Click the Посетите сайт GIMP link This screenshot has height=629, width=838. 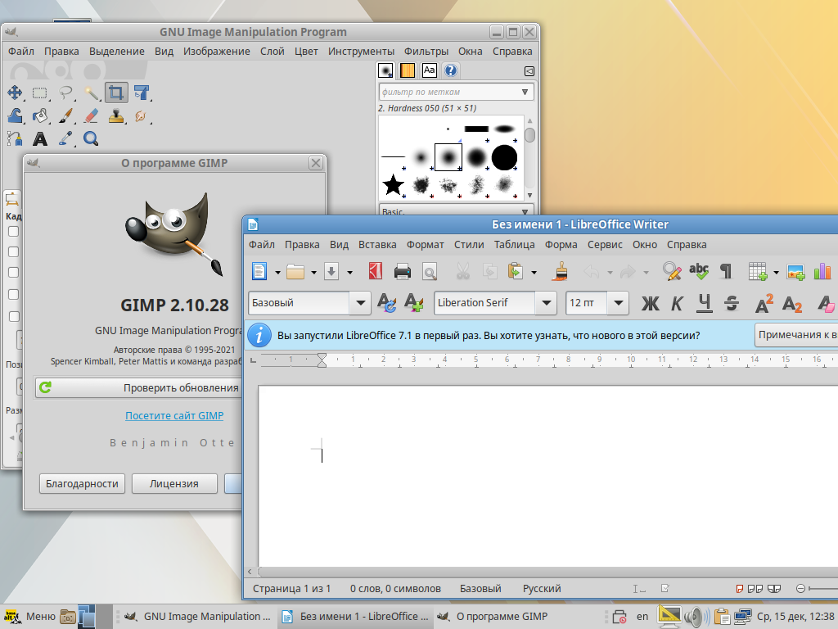pos(174,415)
